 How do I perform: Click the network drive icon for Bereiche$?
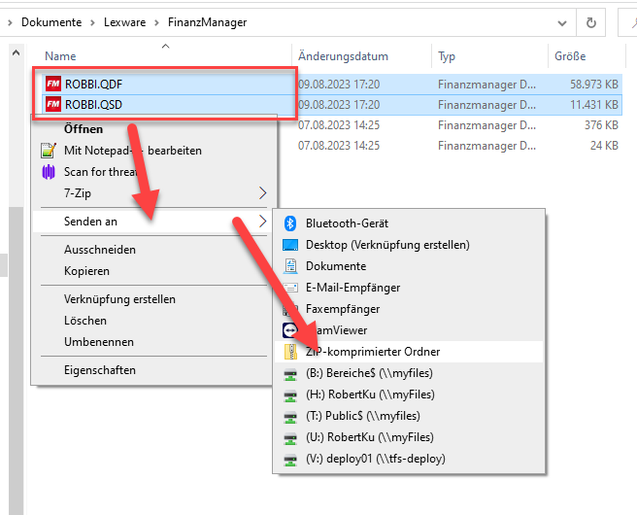coord(289,373)
